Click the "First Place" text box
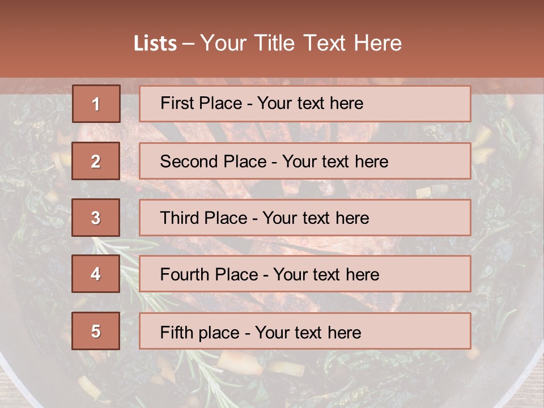Viewport: 544px width, 408px height. point(305,104)
